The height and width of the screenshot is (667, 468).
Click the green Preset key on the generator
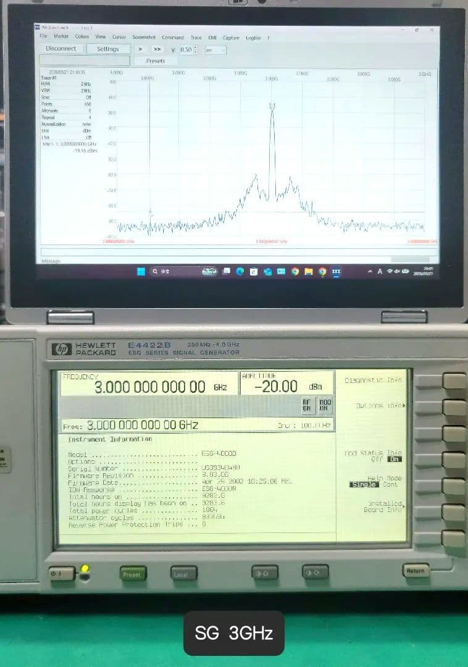(x=133, y=574)
